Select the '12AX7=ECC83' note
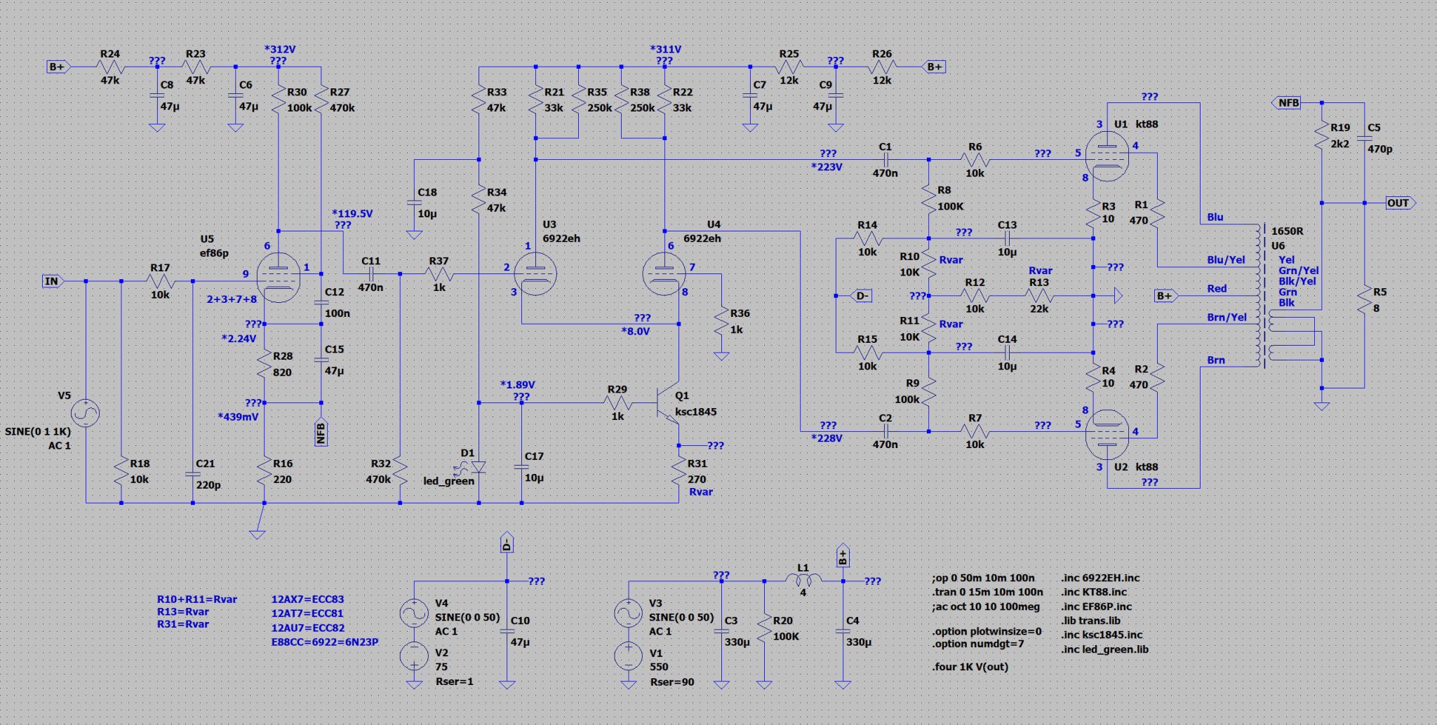This screenshot has height=725, width=1437. click(x=307, y=599)
